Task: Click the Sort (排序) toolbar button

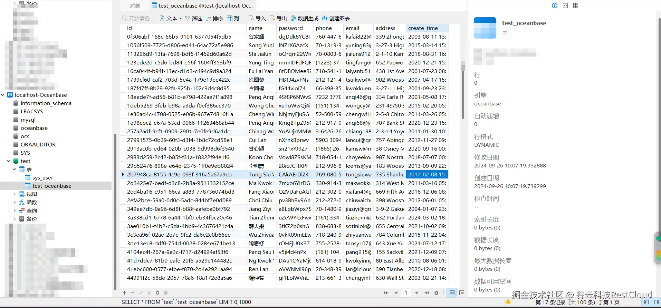Action: click(x=214, y=18)
